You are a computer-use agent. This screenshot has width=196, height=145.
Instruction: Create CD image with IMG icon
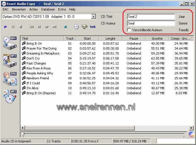(x=10, y=78)
